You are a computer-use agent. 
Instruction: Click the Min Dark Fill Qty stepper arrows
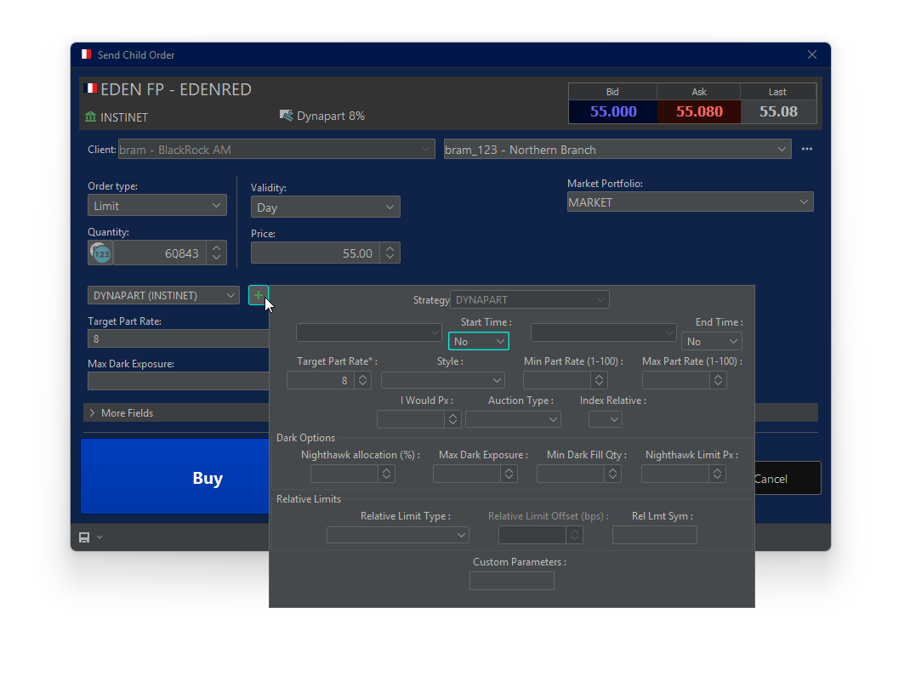613,474
